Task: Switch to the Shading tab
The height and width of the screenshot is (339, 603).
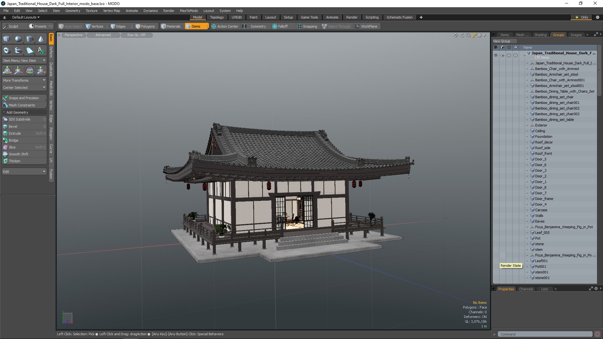Action: click(540, 35)
